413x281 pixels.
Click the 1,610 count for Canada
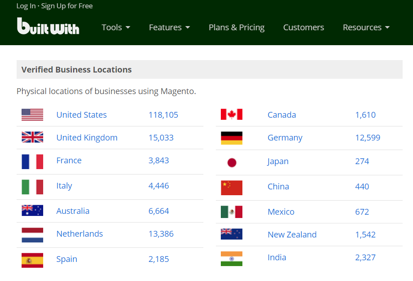point(365,115)
